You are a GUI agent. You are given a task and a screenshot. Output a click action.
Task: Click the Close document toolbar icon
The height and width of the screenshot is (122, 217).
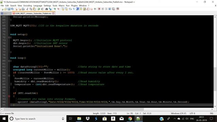click(x=16, y=9)
